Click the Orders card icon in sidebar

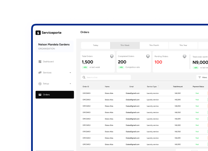[40, 94]
